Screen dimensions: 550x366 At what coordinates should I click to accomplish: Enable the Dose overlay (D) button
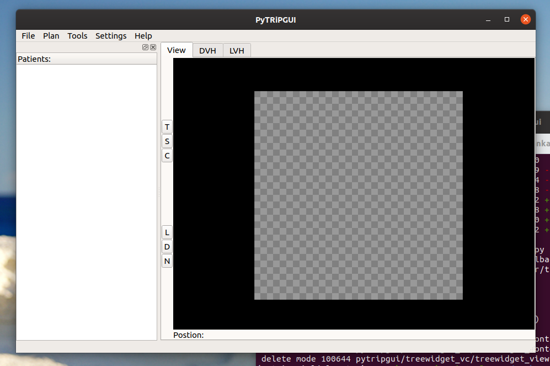click(167, 246)
